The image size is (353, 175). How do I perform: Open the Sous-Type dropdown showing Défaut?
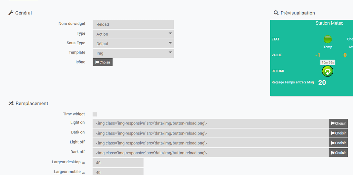coord(133,44)
